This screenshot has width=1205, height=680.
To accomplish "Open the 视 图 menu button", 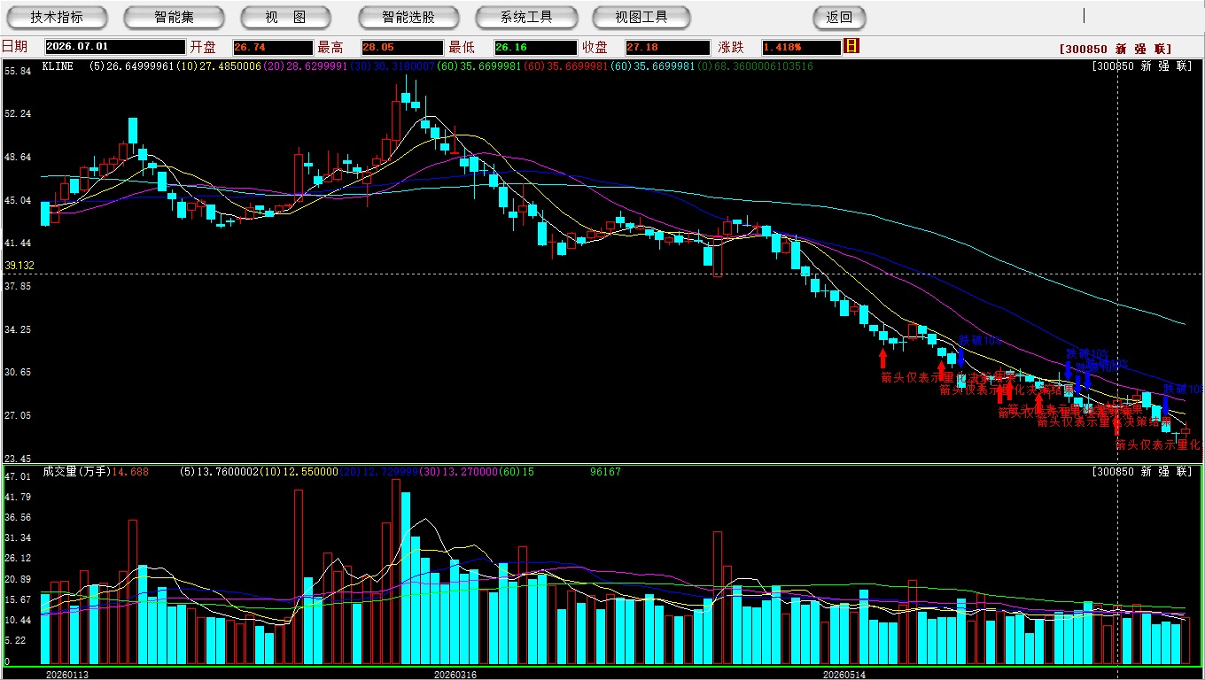I will pos(285,17).
